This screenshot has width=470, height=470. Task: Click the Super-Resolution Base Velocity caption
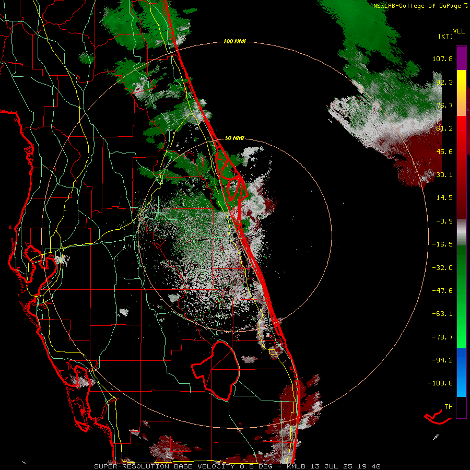point(238,466)
